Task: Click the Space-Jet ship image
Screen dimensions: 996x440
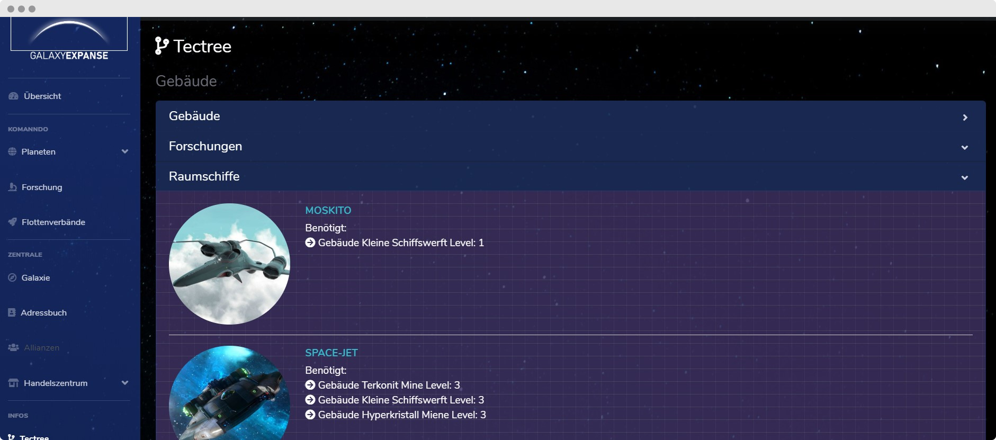Action: (x=229, y=393)
